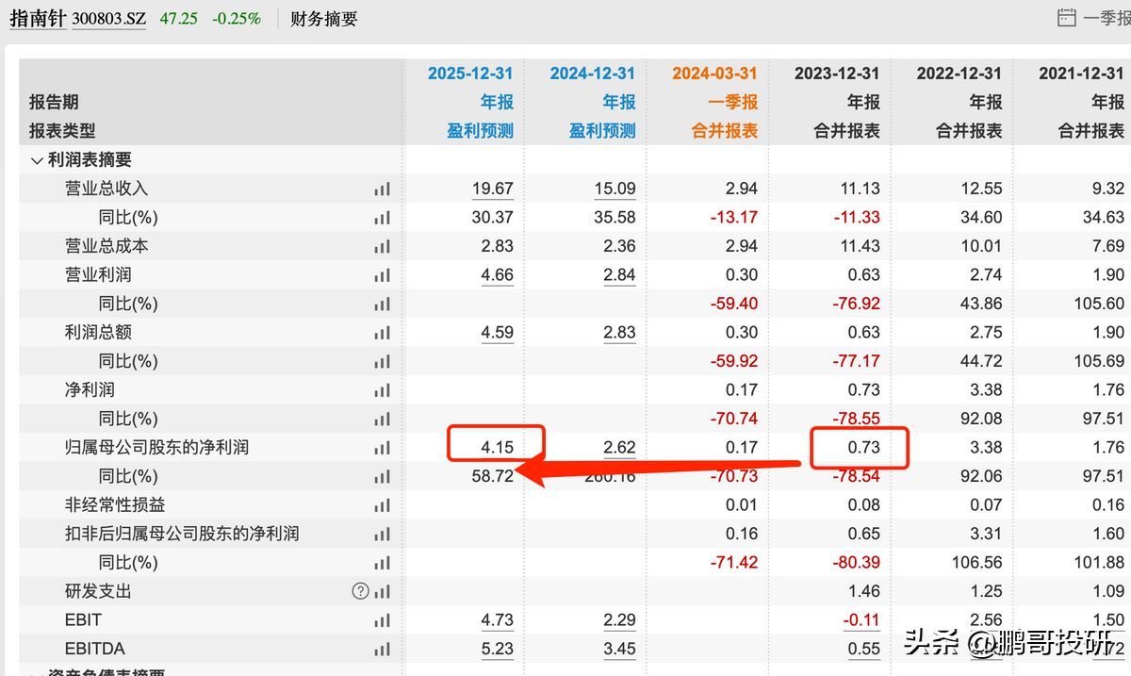
Task: Click the 扣非后归属母公司股东的净利润 chart icon
Action: tap(382, 534)
